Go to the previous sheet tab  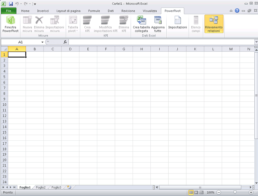coord(7,187)
